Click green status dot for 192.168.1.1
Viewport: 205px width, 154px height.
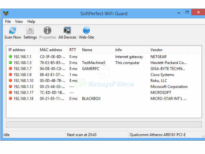pyautogui.click(x=10, y=56)
